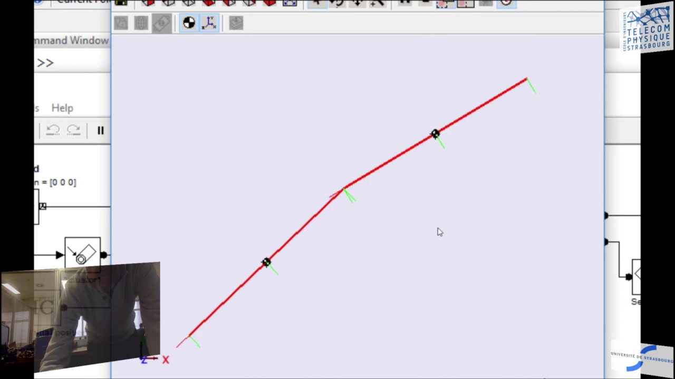Image resolution: width=675 pixels, height=379 pixels.
Task: Open the Help menu in Simulink
Action: (x=62, y=108)
